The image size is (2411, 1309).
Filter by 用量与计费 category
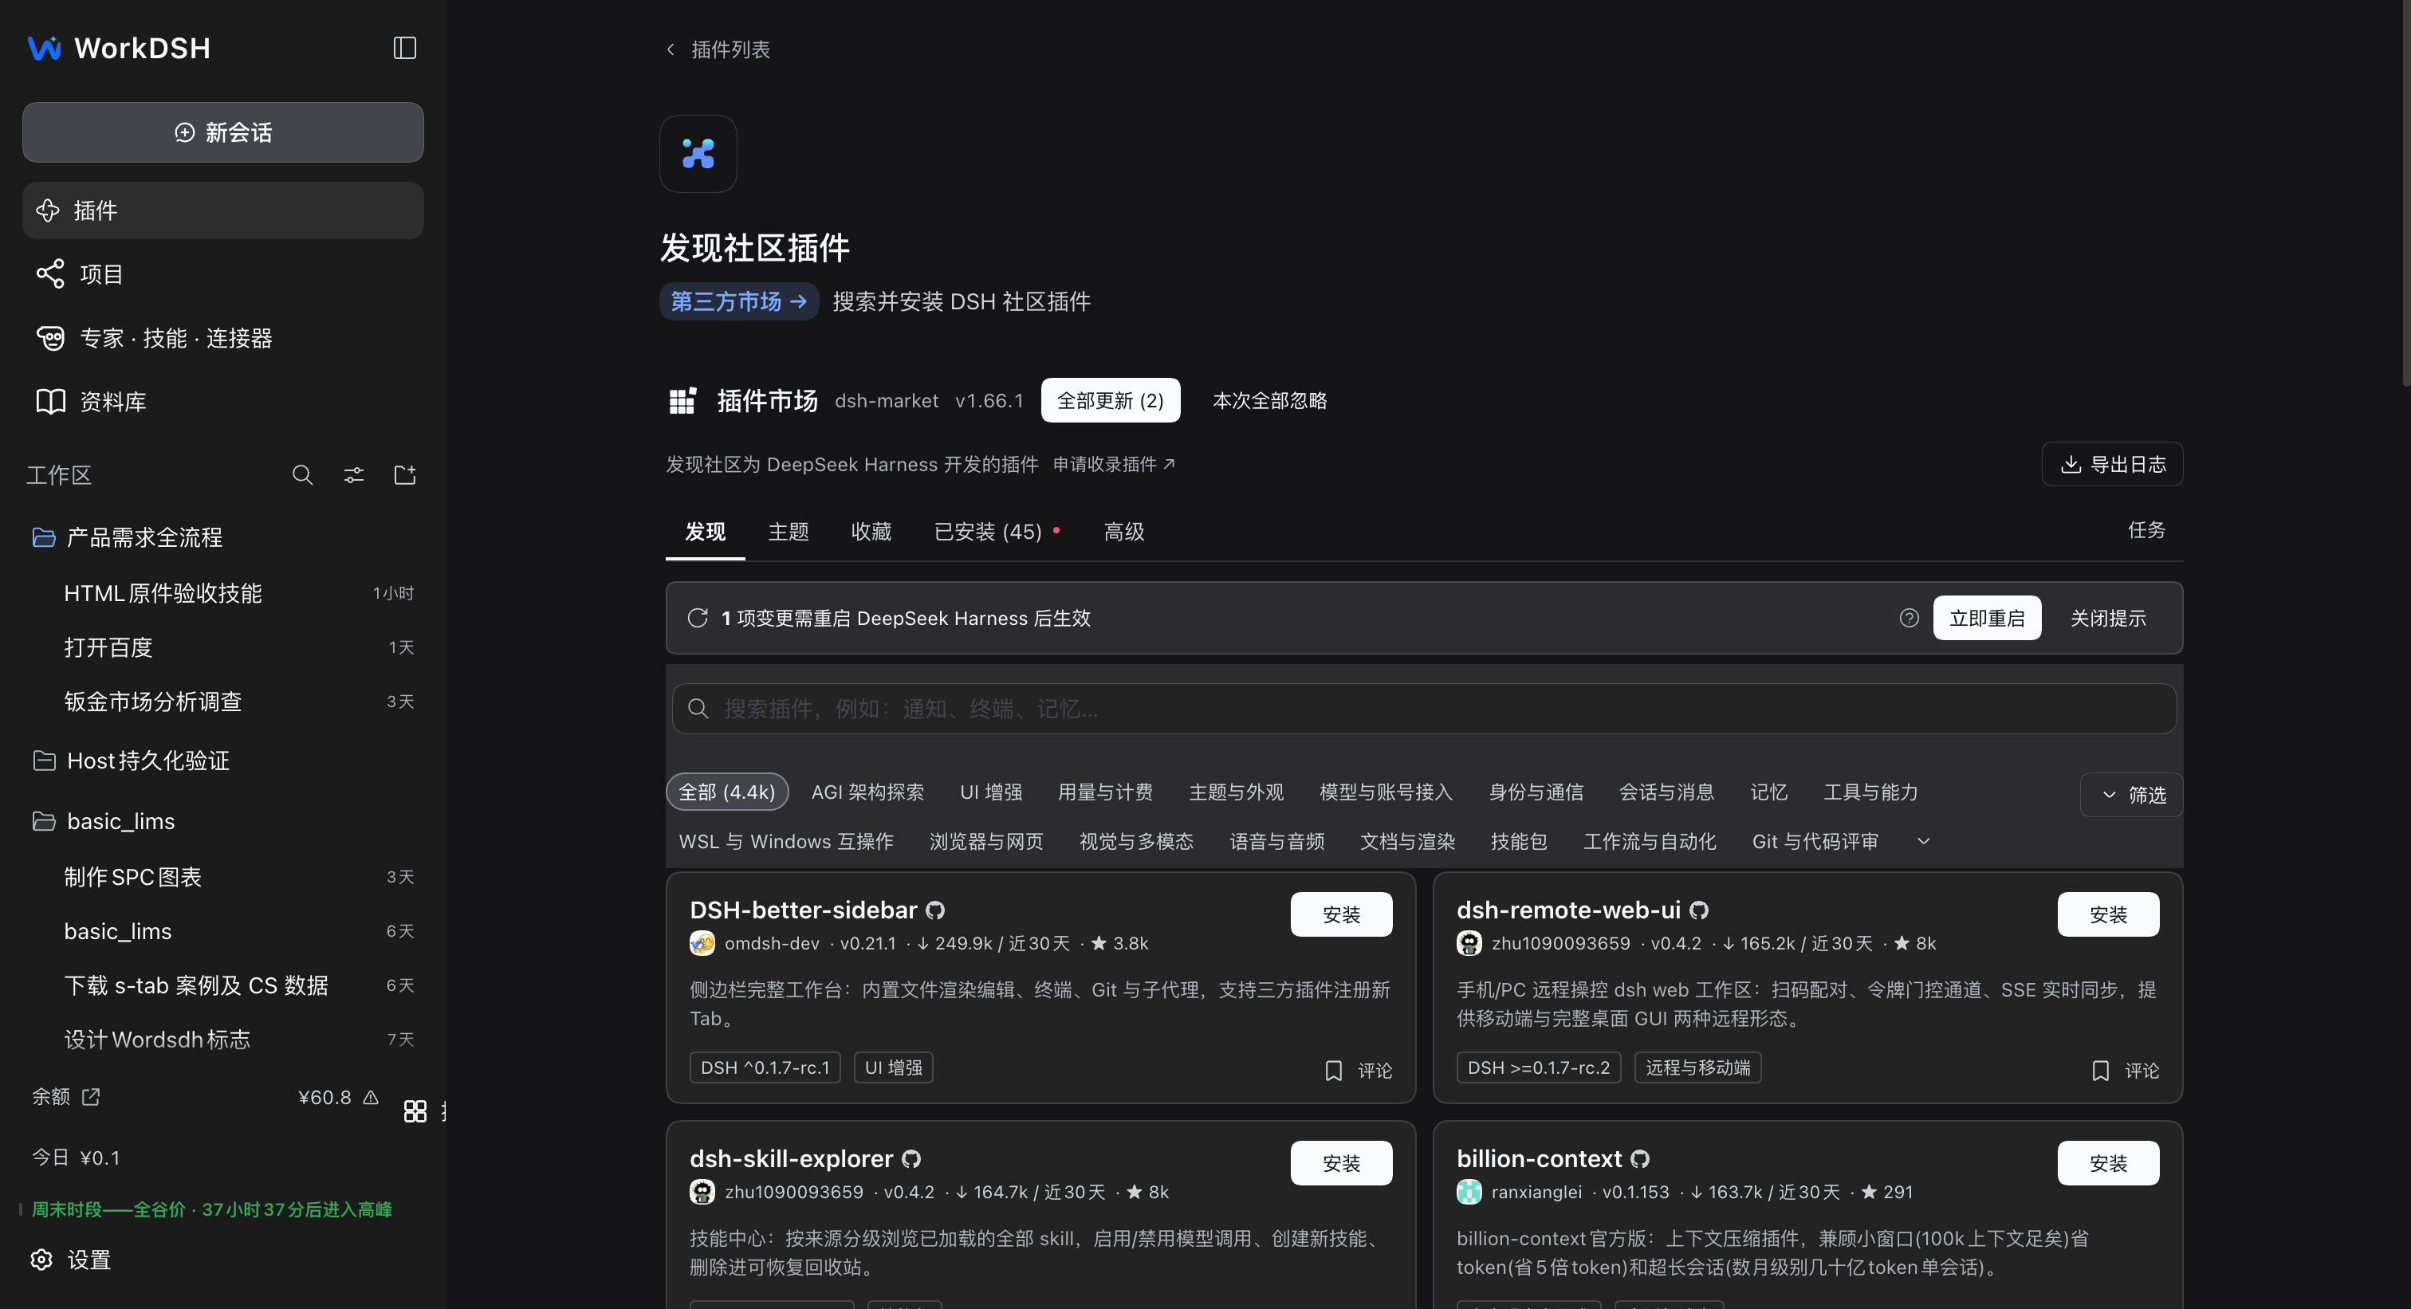(1104, 792)
